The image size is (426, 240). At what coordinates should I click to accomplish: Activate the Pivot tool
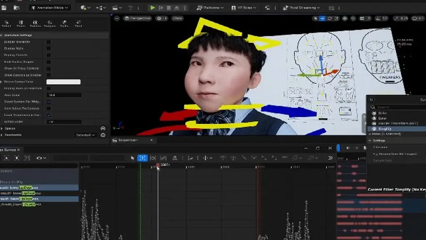pos(78,24)
